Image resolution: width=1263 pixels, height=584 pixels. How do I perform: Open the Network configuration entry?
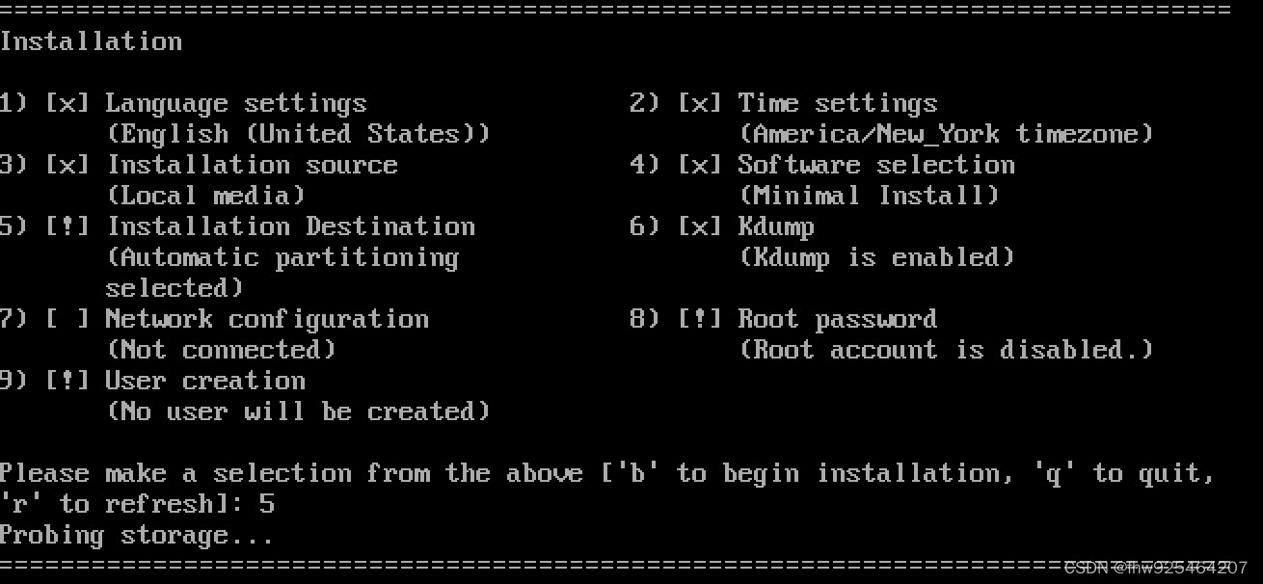click(267, 319)
